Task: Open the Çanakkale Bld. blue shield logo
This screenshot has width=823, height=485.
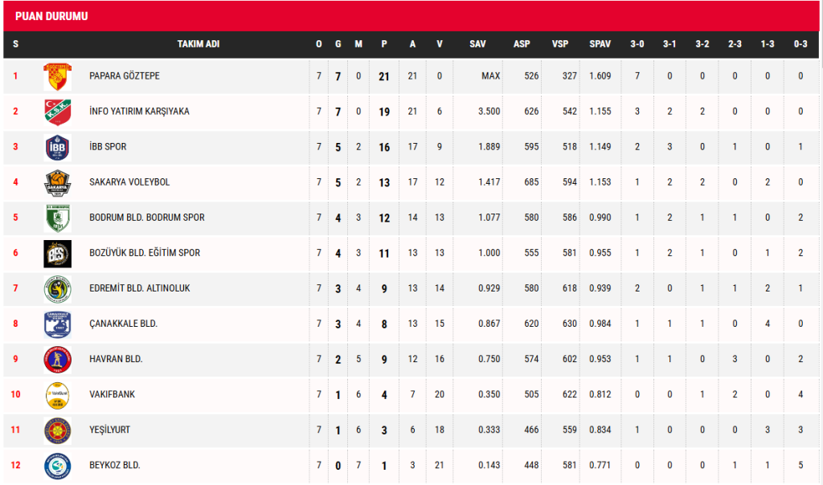Action: [57, 324]
